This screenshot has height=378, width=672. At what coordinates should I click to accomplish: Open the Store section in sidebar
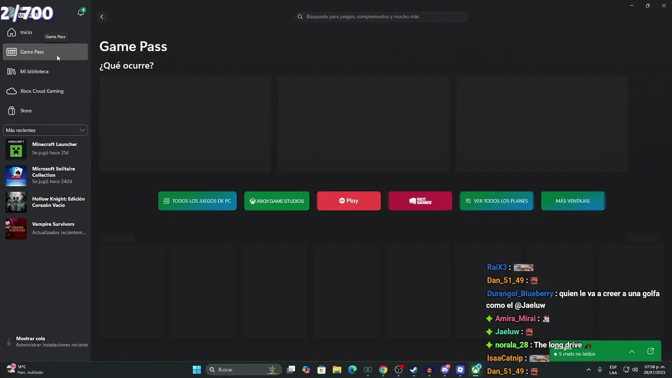point(45,111)
